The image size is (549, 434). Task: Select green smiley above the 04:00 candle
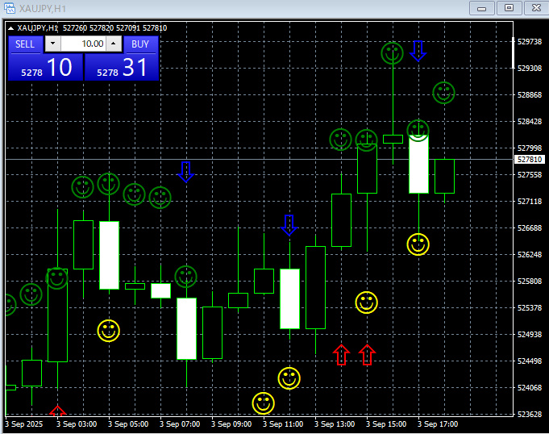tap(82, 187)
